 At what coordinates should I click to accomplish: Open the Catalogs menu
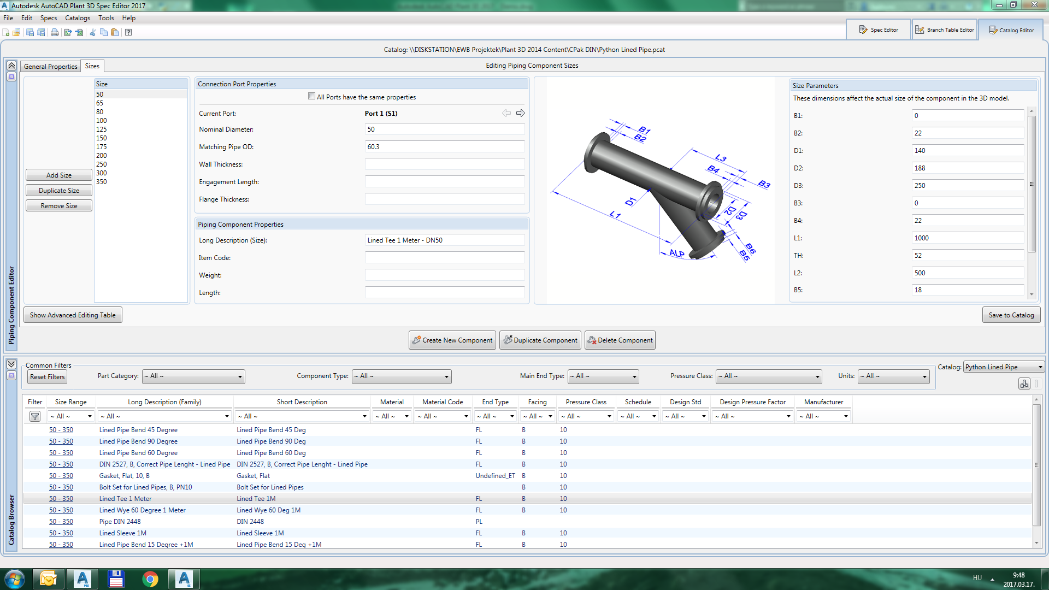[x=77, y=18]
